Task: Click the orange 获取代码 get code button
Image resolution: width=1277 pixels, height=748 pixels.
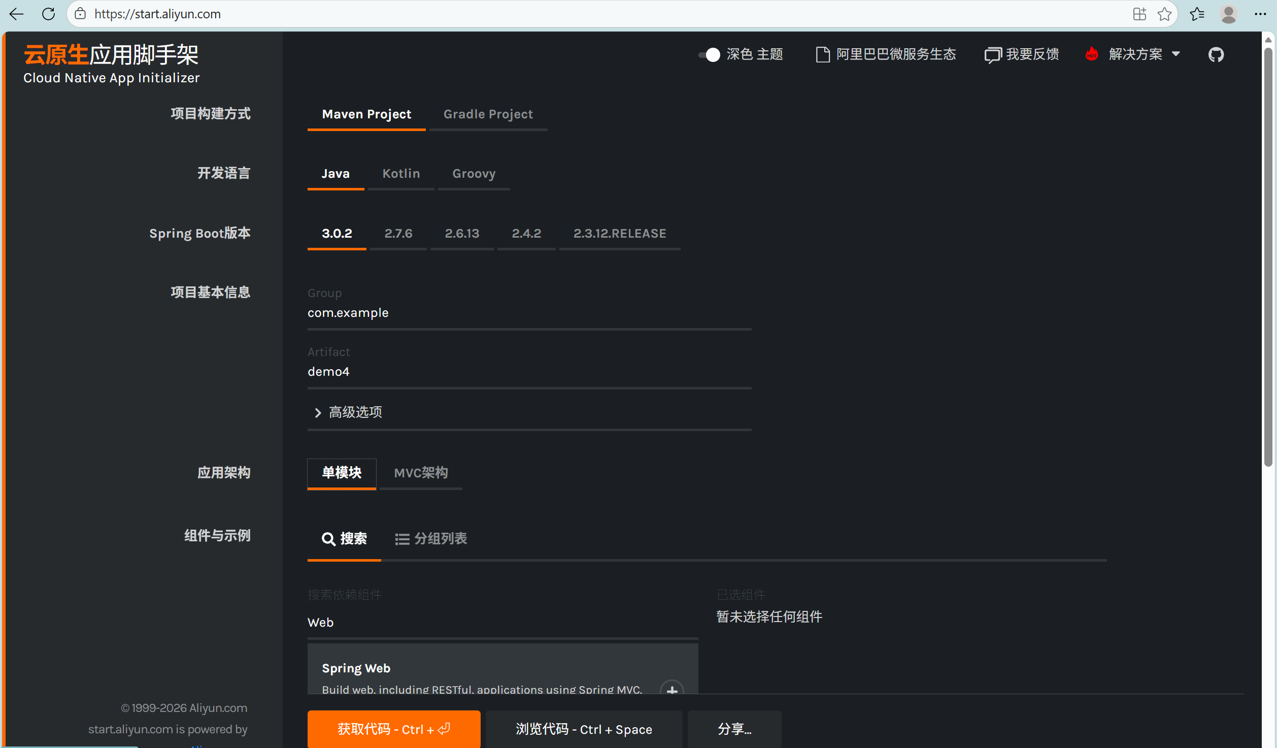Action: (x=393, y=729)
